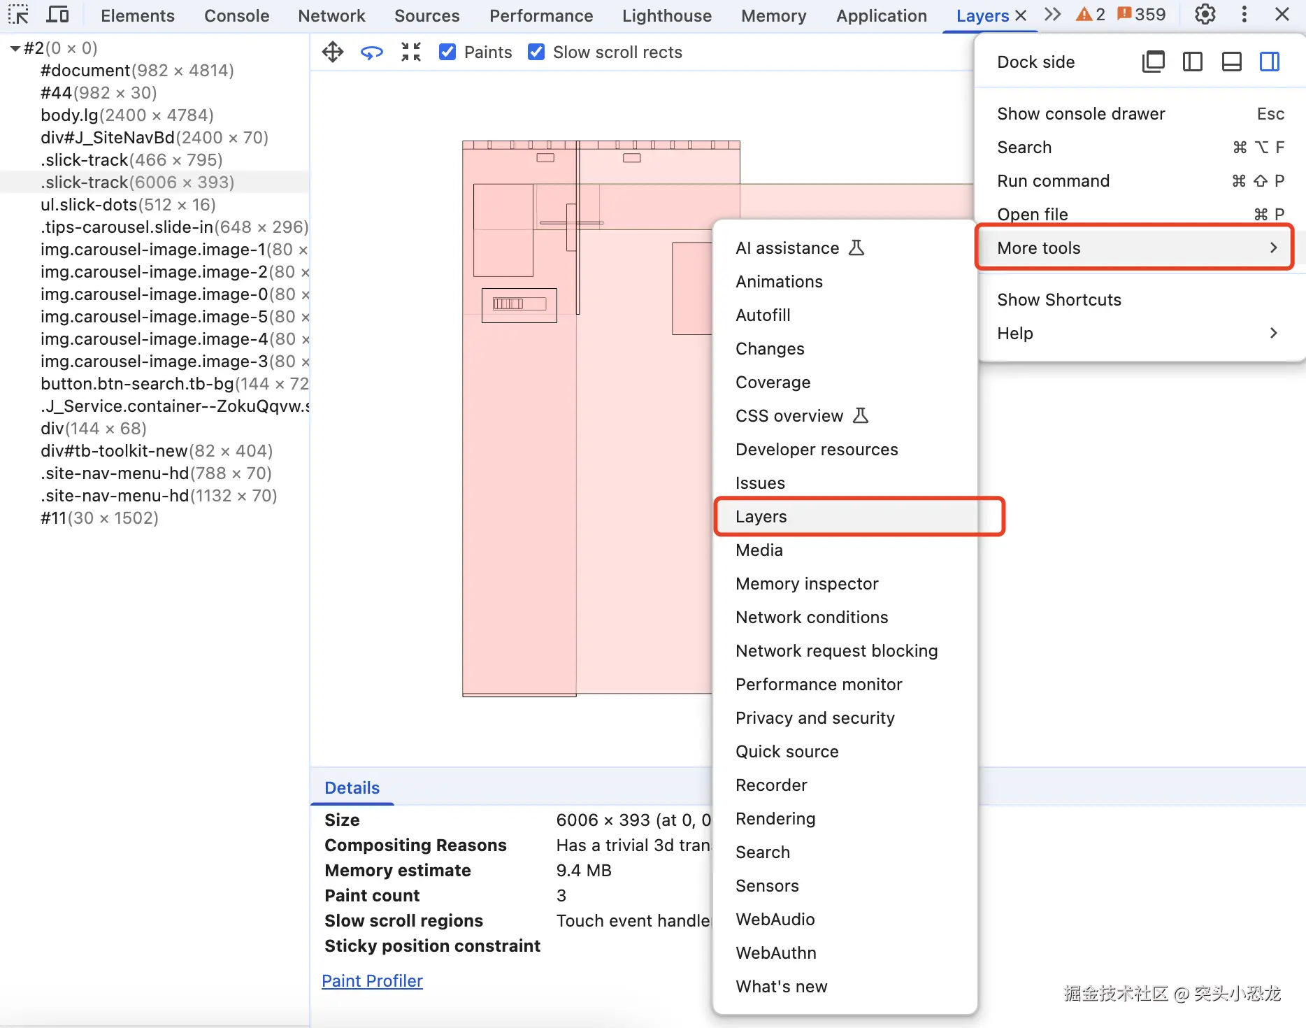Viewport: 1306px width, 1028px height.
Task: Open the Changes tool
Action: 845,349
